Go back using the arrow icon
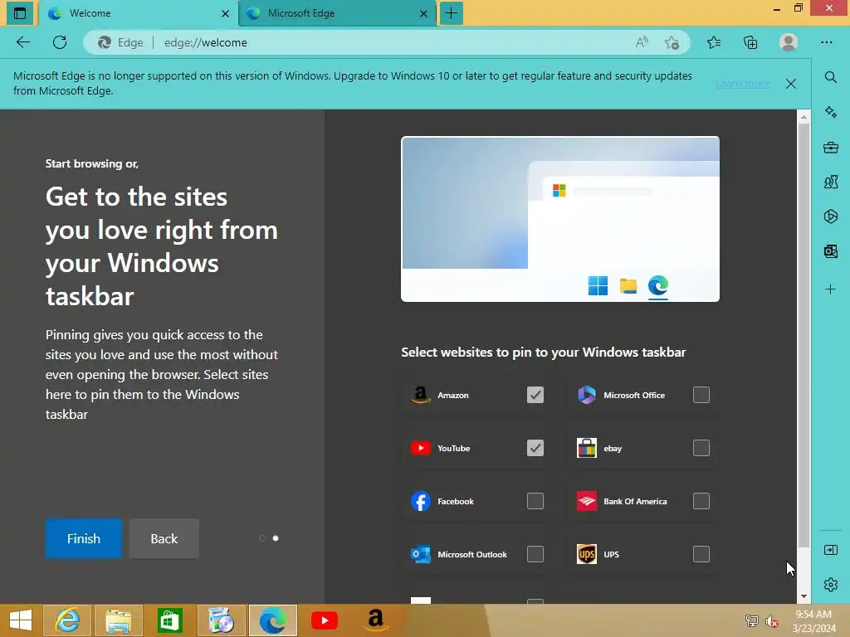Viewport: 850px width, 637px height. click(x=23, y=42)
